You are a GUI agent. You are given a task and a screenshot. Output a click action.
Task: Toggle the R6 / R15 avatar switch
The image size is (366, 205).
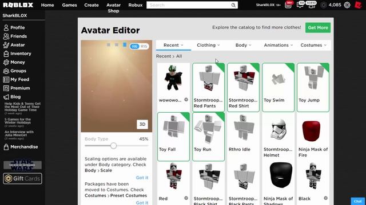pos(140,47)
